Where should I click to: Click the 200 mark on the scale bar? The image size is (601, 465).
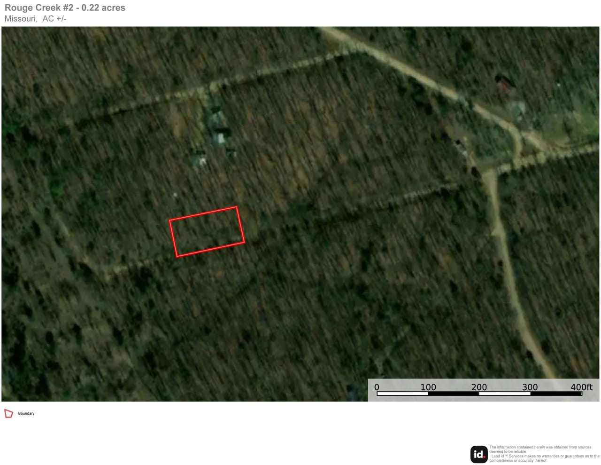click(478, 387)
